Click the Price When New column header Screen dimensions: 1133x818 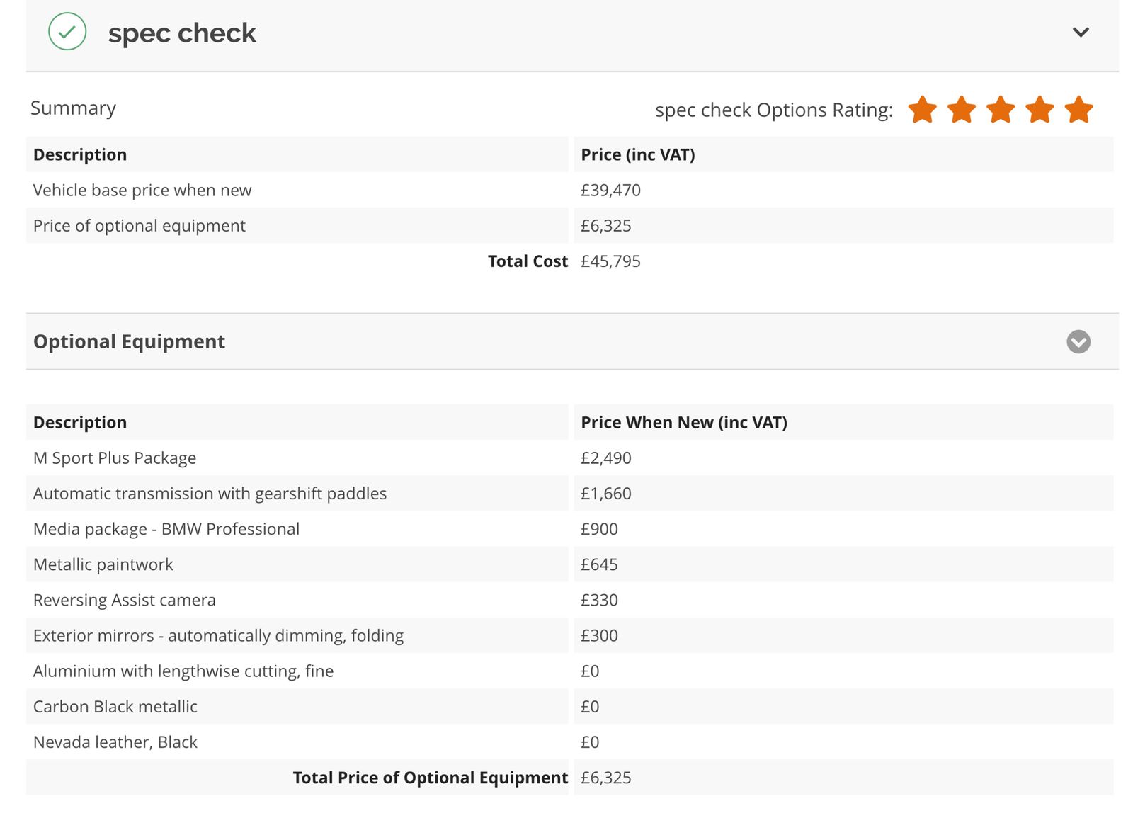(683, 423)
